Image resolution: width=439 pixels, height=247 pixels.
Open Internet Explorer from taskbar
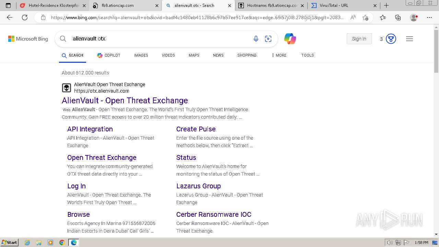pyautogui.click(x=27, y=243)
